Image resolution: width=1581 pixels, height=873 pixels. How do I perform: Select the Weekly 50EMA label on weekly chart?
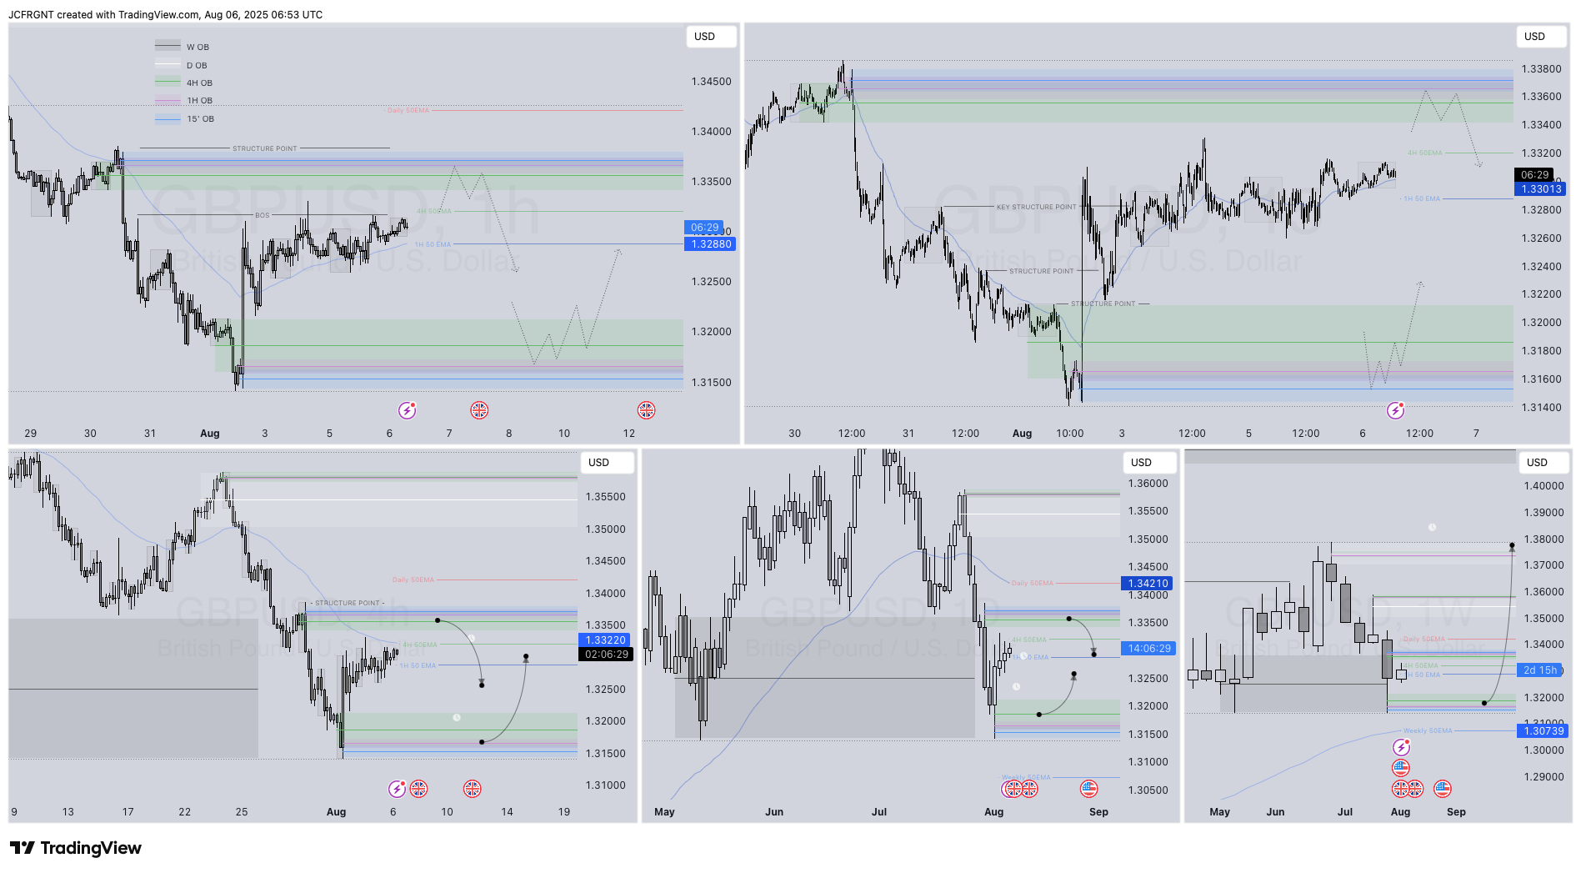point(1427,730)
